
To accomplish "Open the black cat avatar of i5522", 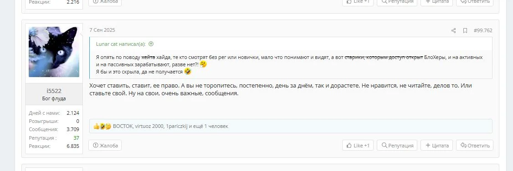I will 54,52.
